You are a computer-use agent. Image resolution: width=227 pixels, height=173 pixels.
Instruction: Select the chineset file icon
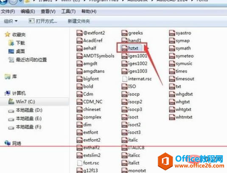[79, 110]
